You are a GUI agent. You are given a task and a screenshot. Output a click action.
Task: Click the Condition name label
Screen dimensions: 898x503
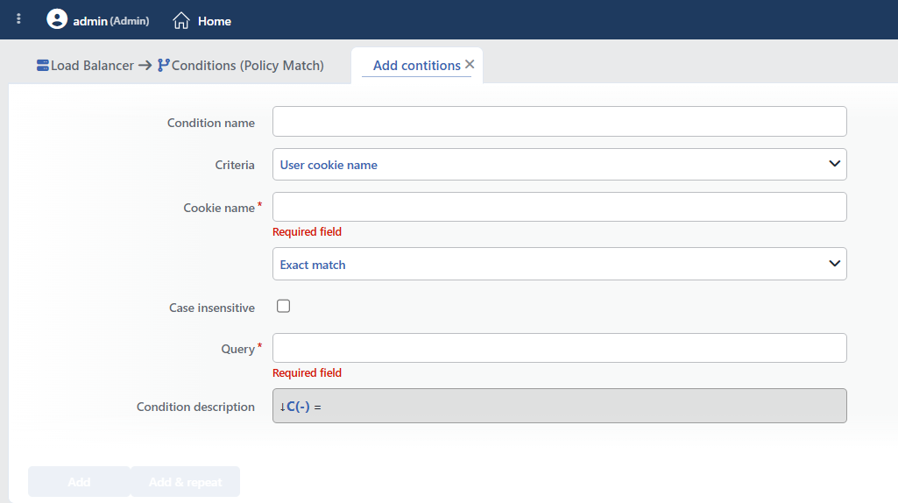(x=211, y=123)
